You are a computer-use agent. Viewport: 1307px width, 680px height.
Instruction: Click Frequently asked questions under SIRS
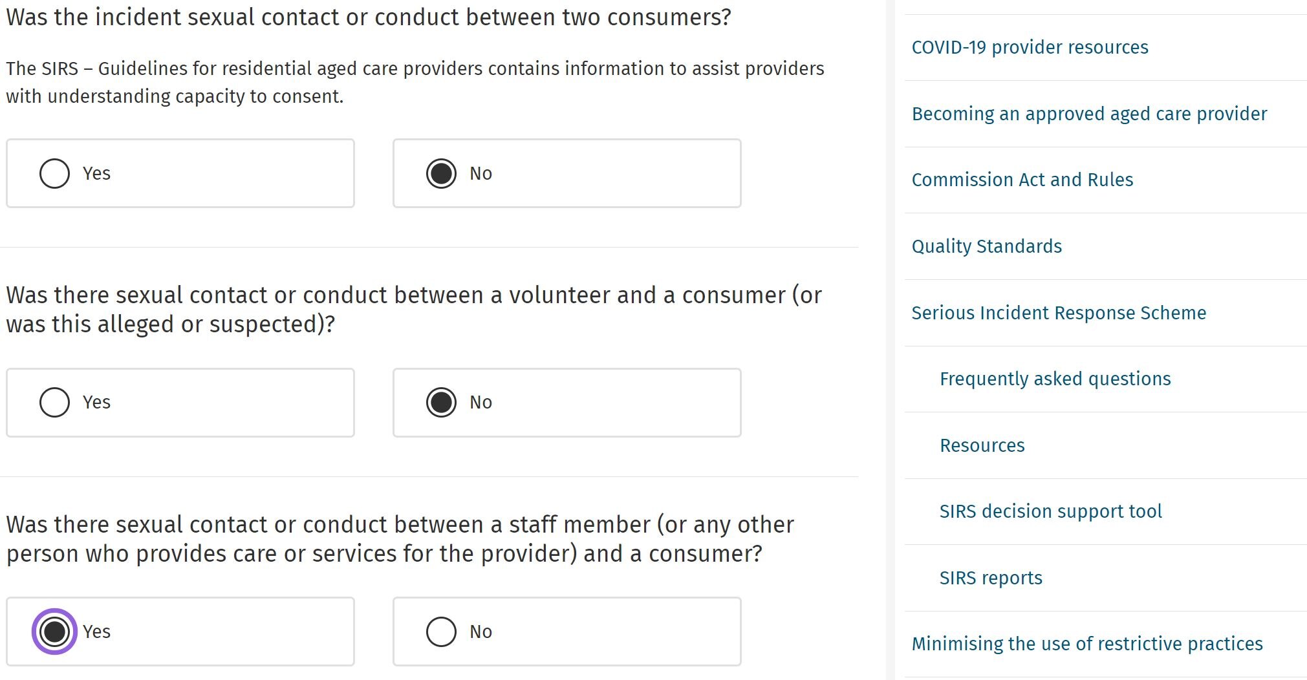pos(1055,379)
